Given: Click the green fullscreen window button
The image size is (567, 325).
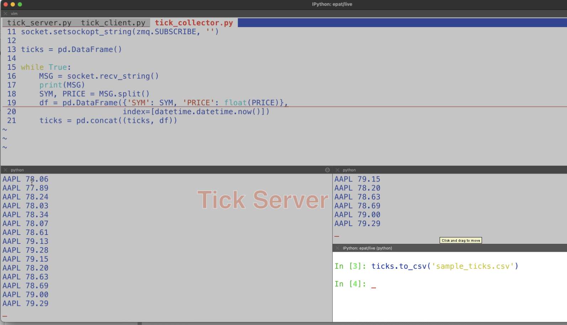Looking at the screenshot, I should click(x=20, y=4).
